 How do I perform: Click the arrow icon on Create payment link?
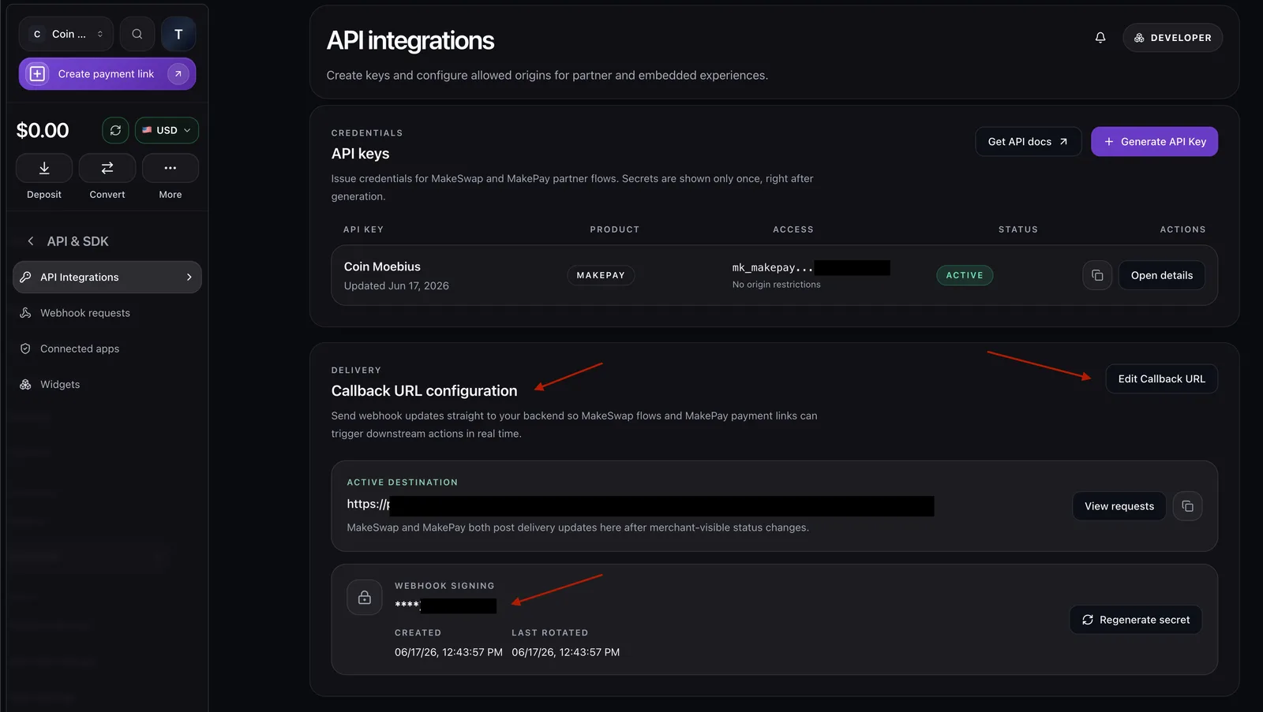pyautogui.click(x=178, y=74)
